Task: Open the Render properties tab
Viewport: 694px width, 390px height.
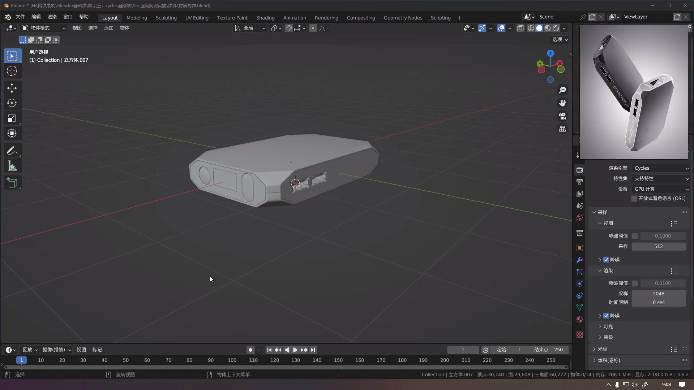Action: point(579,169)
